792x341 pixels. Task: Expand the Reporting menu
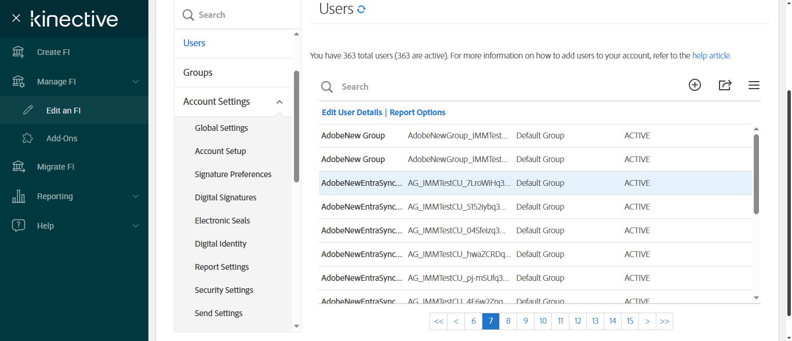(136, 196)
